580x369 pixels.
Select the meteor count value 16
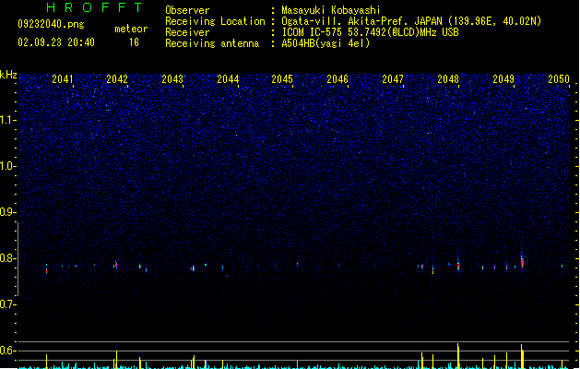pyautogui.click(x=134, y=42)
